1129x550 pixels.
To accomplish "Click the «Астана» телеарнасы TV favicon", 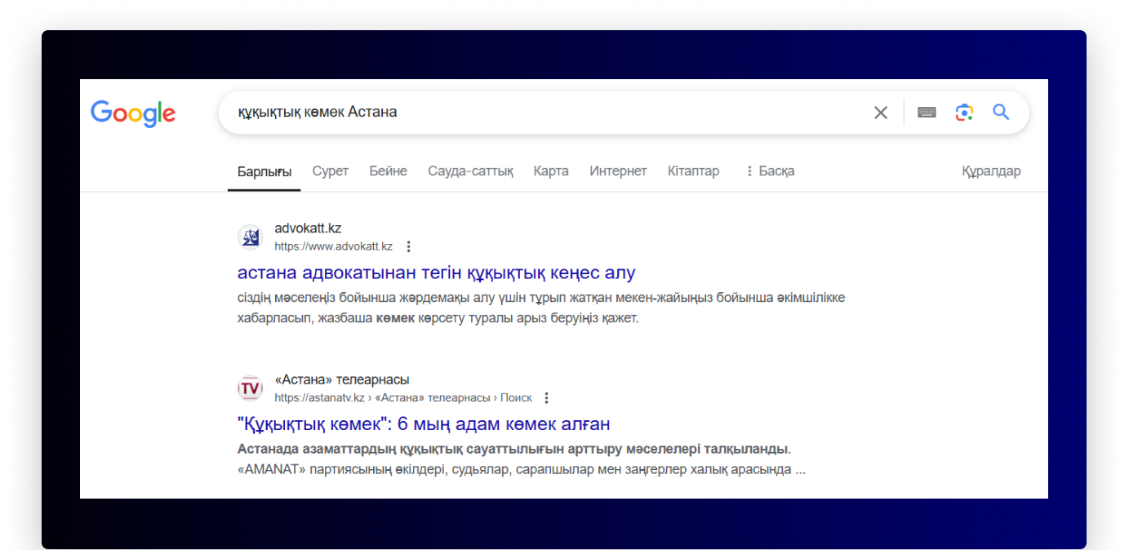I will (x=250, y=388).
